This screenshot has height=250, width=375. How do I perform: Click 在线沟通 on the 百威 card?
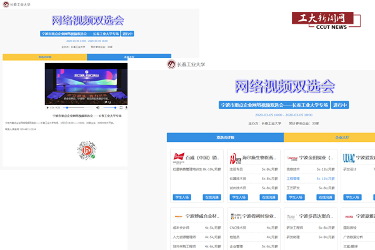[x=212, y=197]
